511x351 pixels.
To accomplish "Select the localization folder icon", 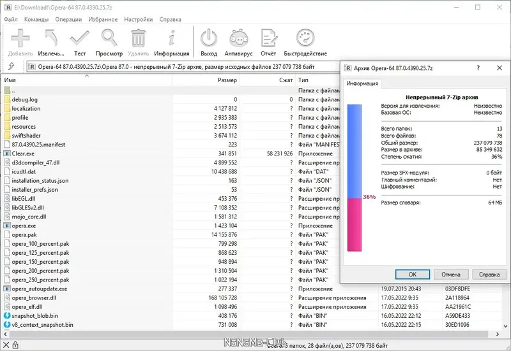I will [7, 108].
